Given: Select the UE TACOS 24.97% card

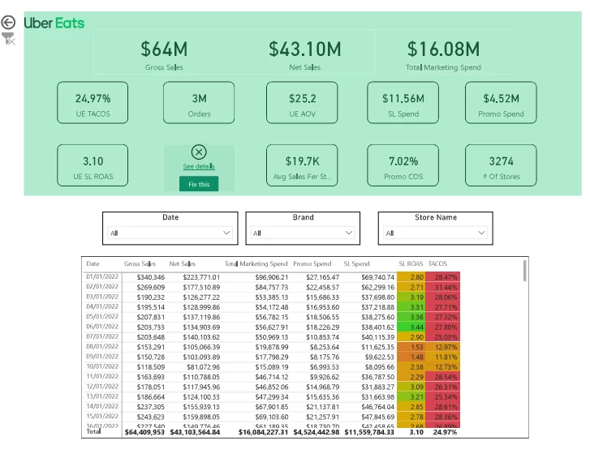Looking at the screenshot, I should click(93, 103).
